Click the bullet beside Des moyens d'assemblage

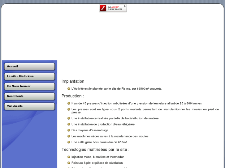tap(69, 130)
